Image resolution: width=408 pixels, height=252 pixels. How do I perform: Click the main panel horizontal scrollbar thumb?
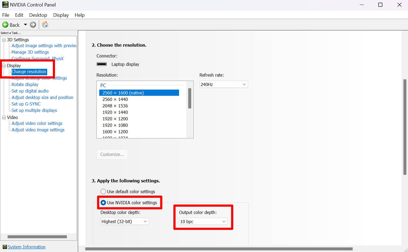click(219, 249)
